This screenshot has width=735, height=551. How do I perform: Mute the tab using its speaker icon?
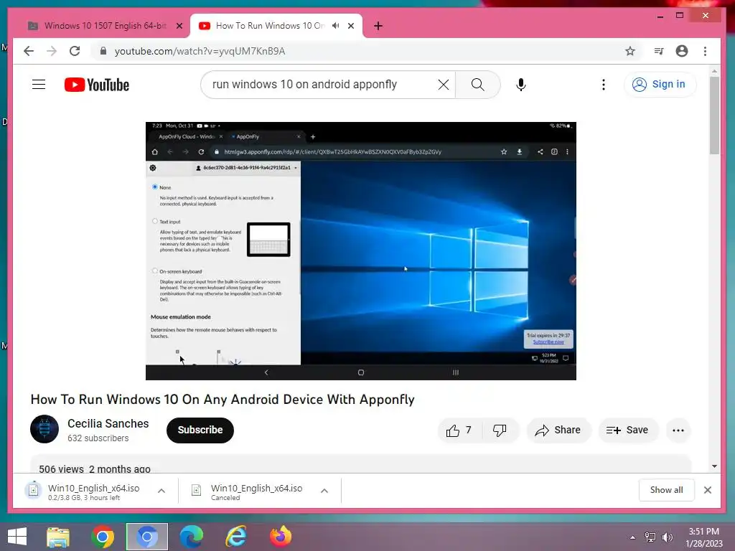click(x=336, y=26)
